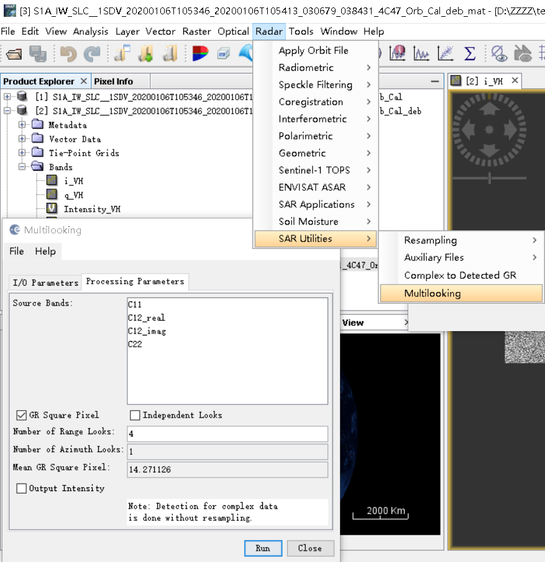The image size is (545, 562).
Task: Select the Processing Parameters tab
Action: pyautogui.click(x=135, y=282)
